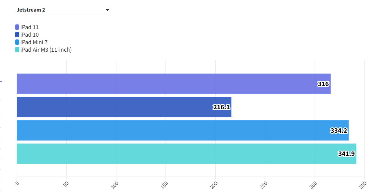Click the dropdown arrow beside Jetstream 2
378x195 pixels.
coord(107,10)
